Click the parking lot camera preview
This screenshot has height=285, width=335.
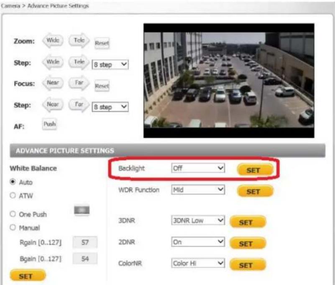pyautogui.click(x=229, y=81)
